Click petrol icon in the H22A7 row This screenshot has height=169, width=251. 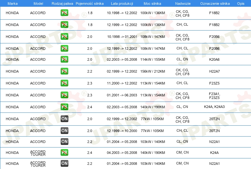tap(64, 71)
